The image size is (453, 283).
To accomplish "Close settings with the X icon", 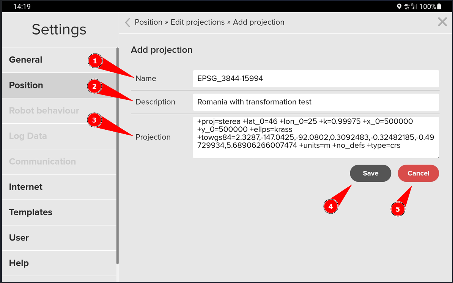I will pos(442,22).
